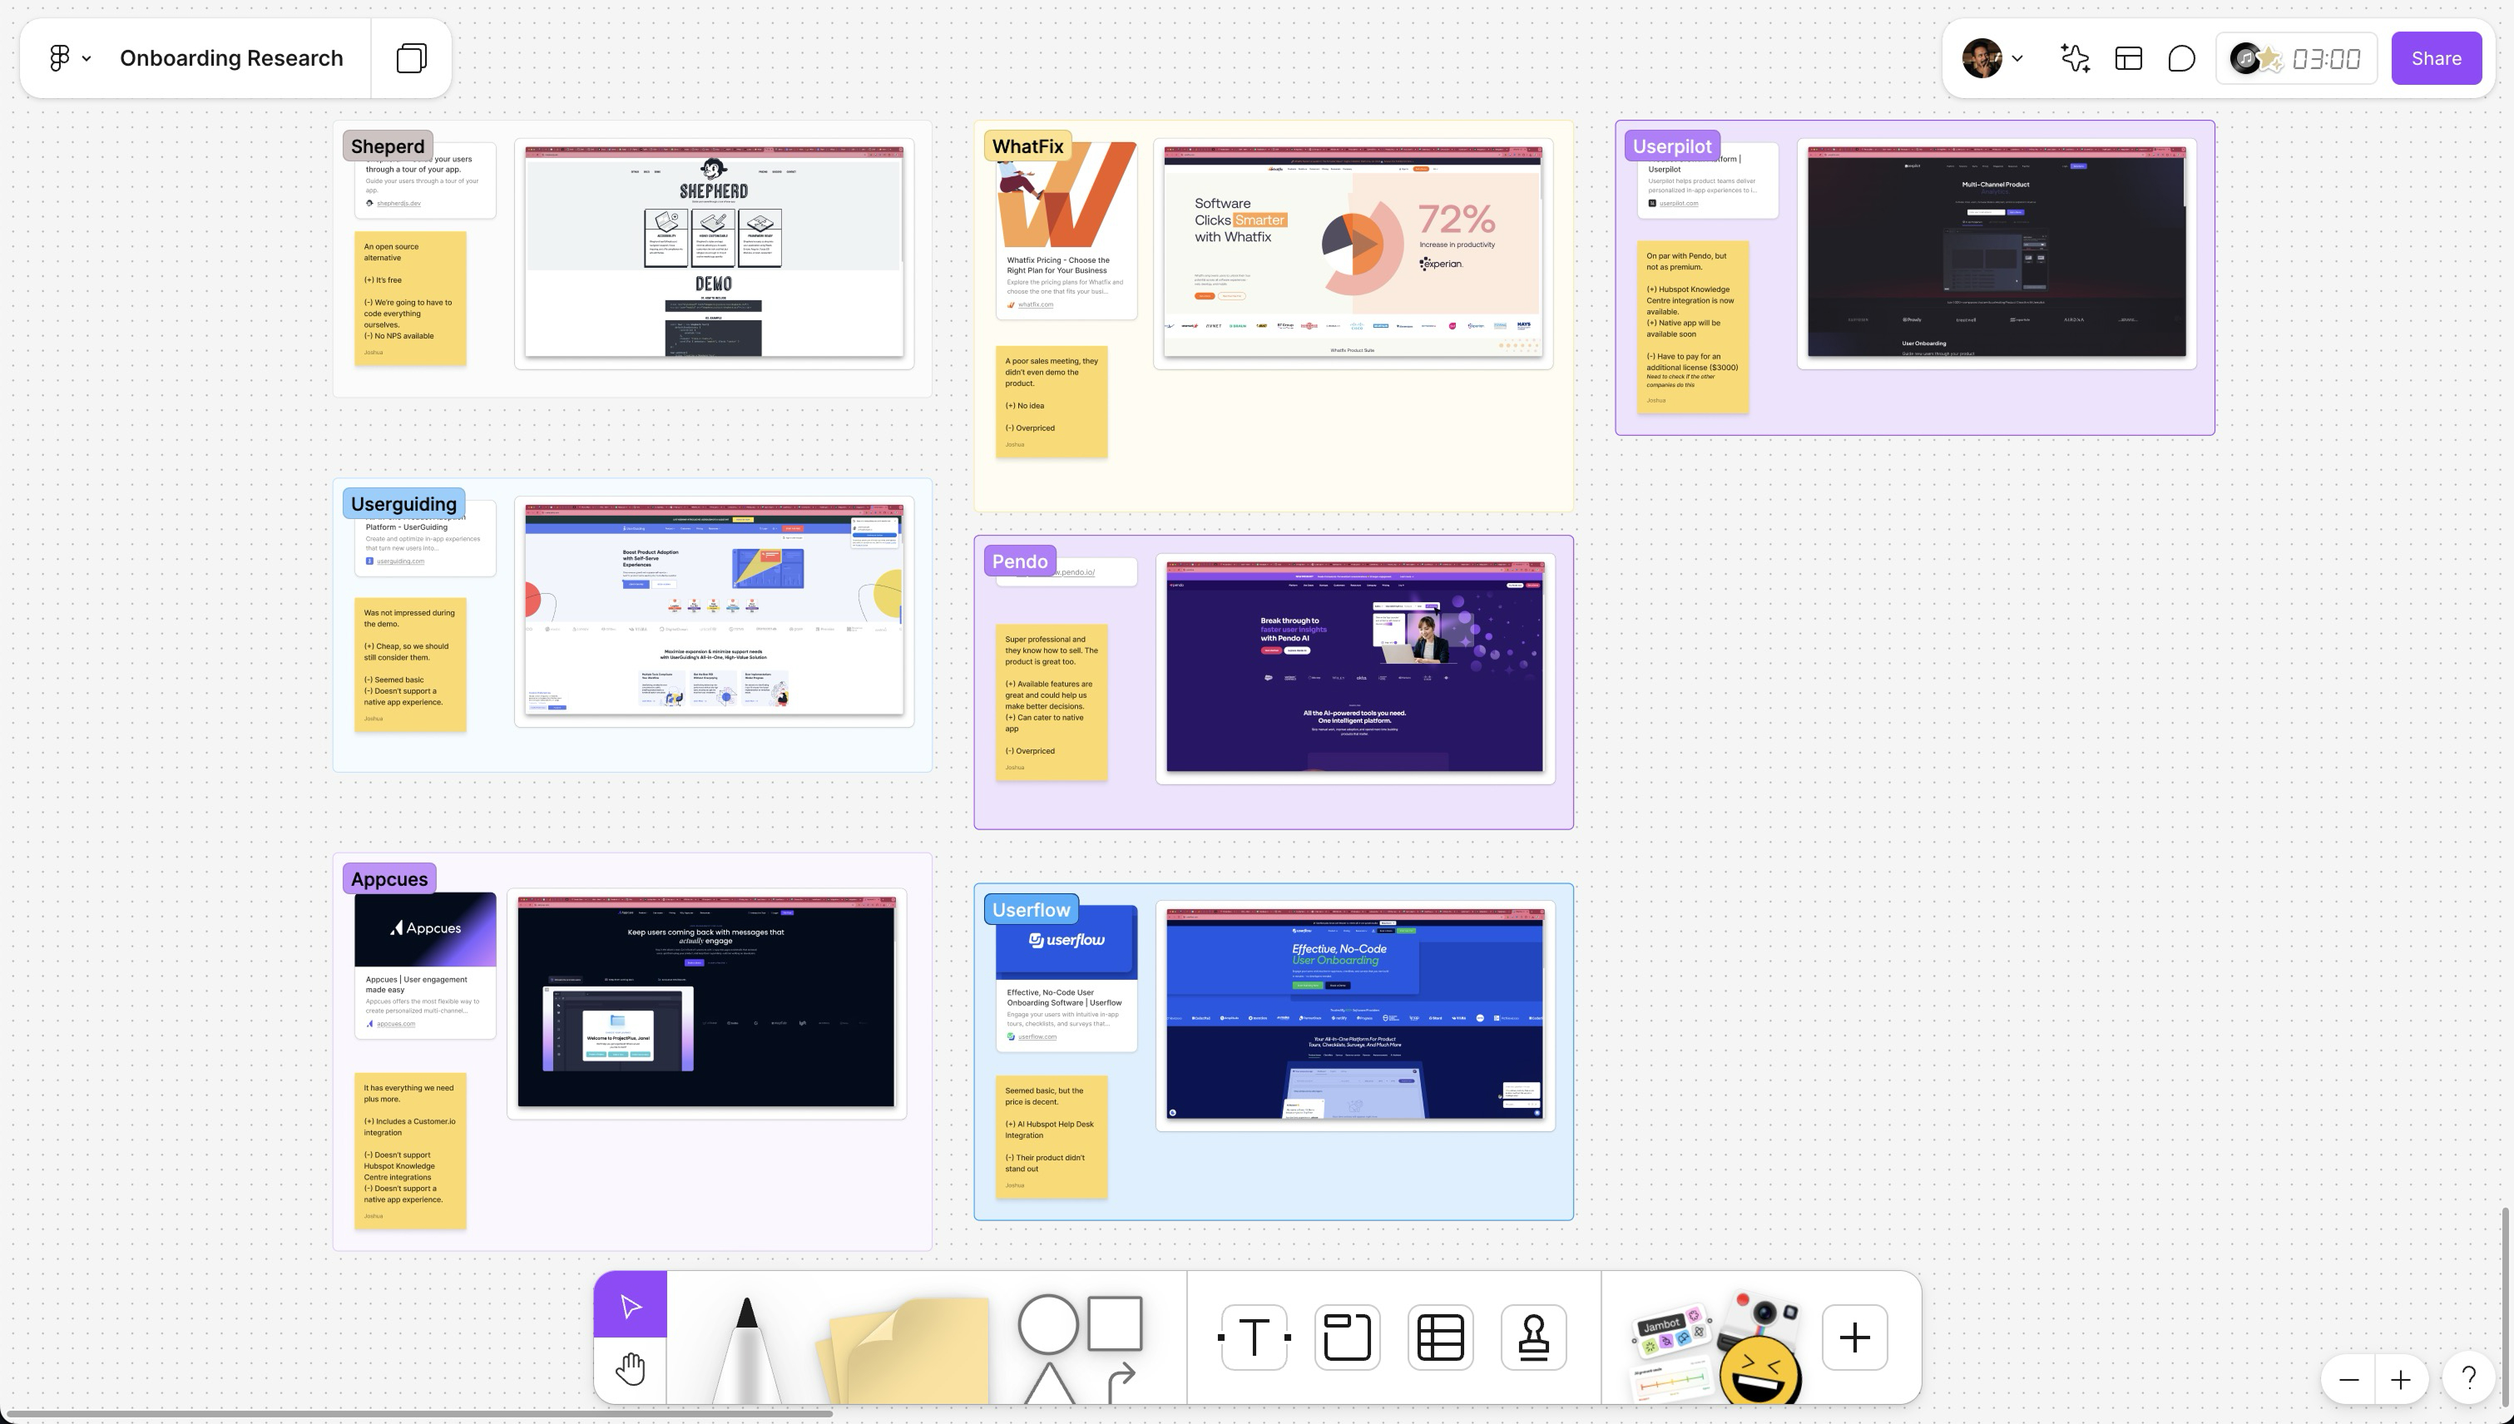The width and height of the screenshot is (2514, 1424).
Task: Select the UserGuiding website screenshot
Action: (714, 611)
